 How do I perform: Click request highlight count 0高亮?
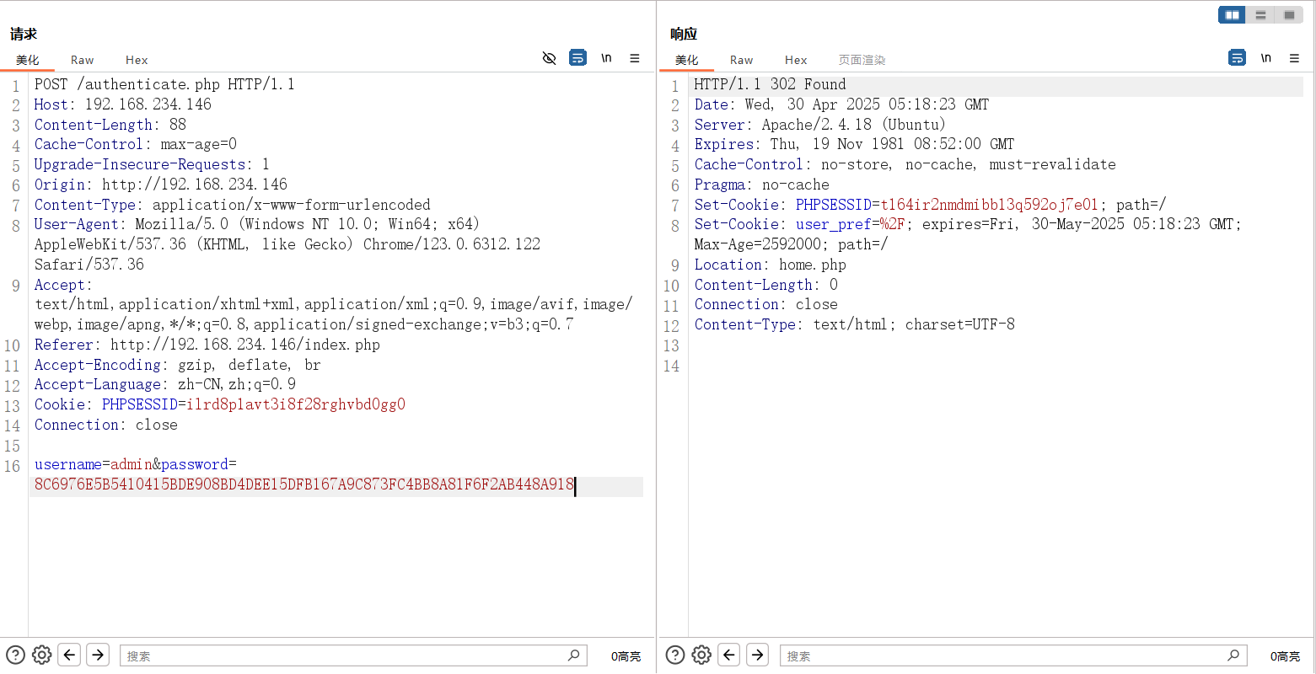626,656
